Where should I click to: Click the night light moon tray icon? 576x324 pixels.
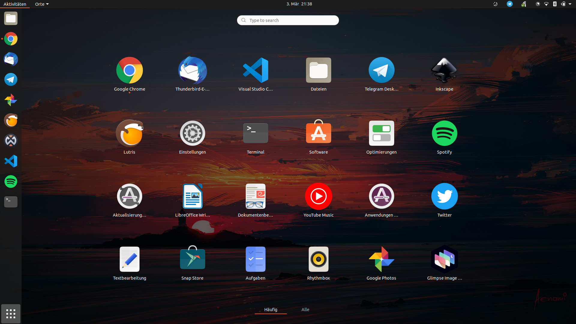click(495, 4)
